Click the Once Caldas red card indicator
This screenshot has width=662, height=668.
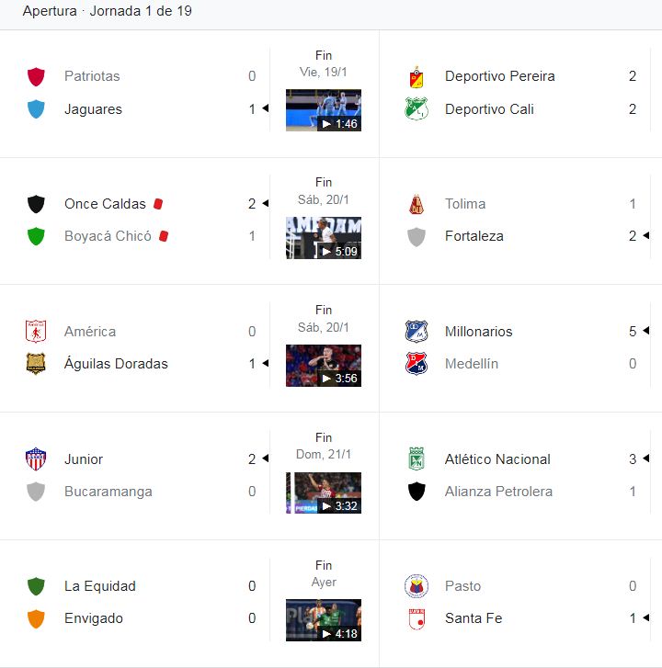(158, 204)
